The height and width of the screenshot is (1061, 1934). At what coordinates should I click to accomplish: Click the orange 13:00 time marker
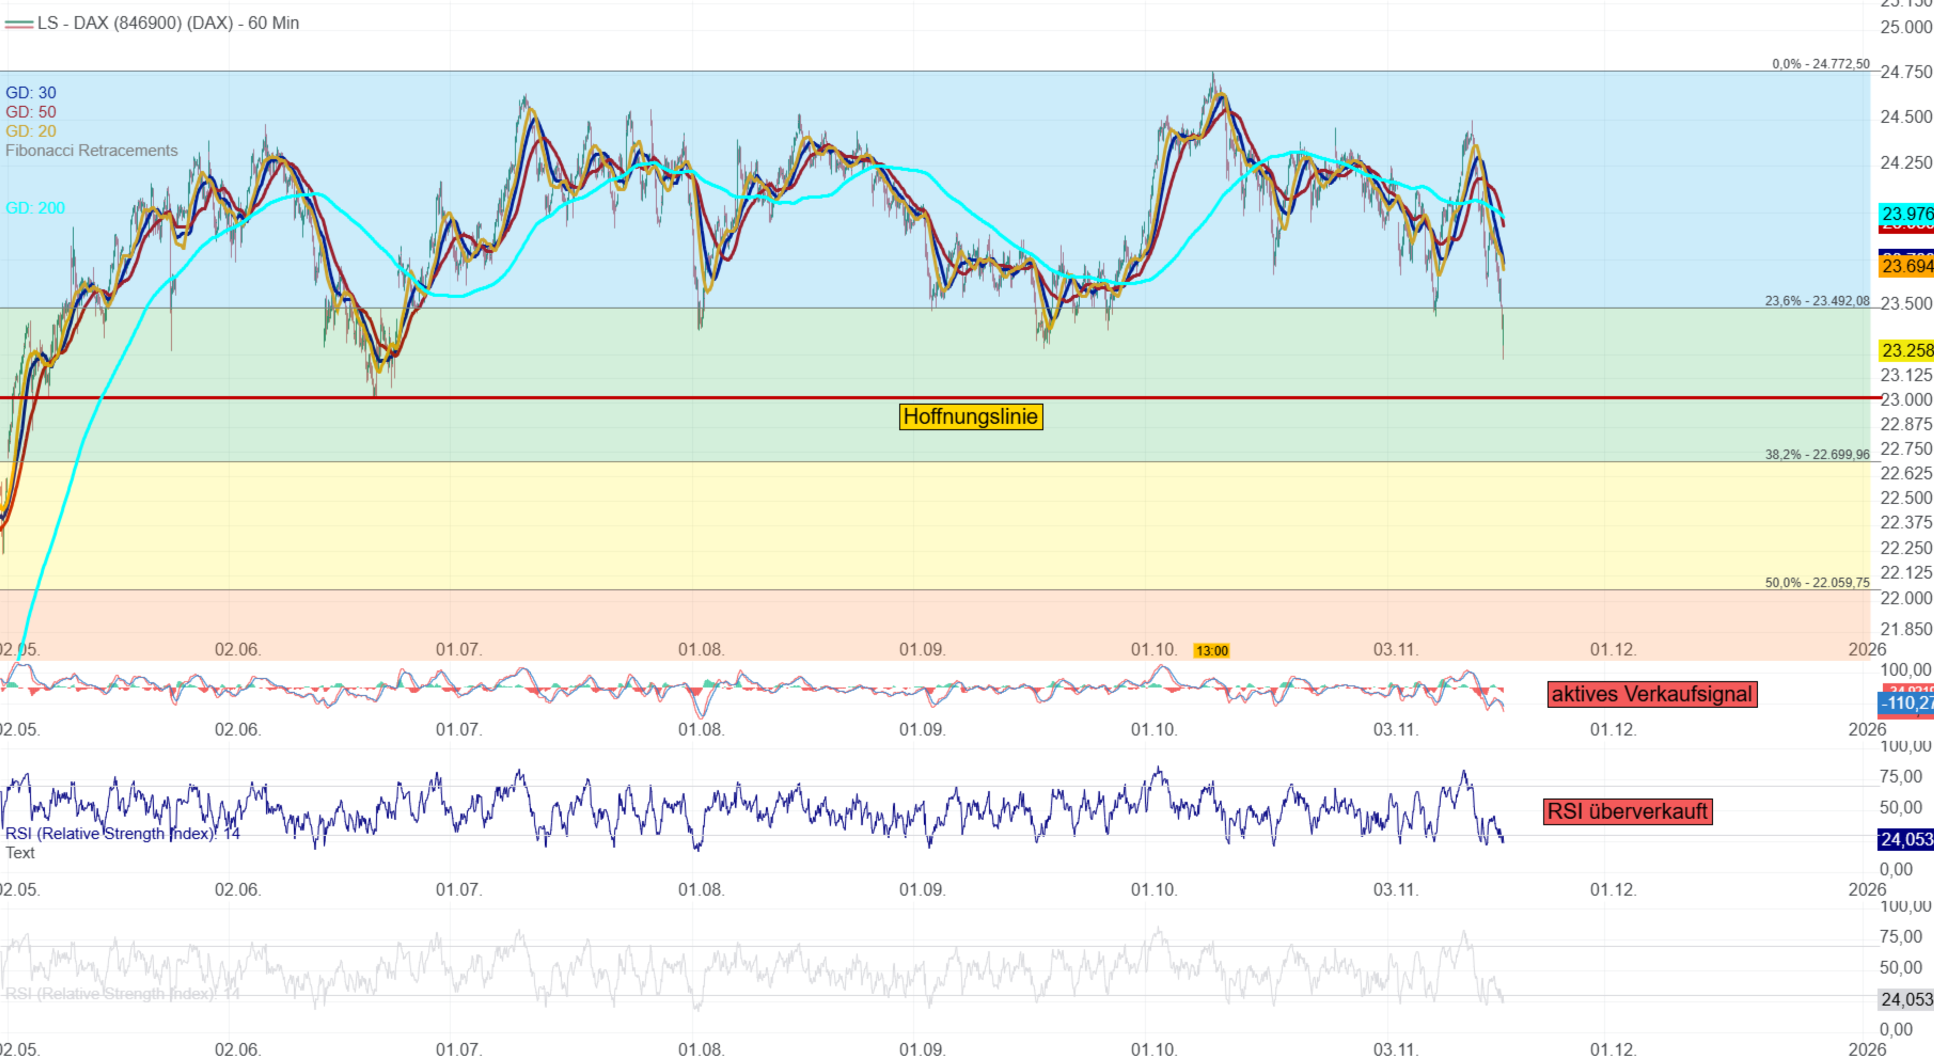pyautogui.click(x=1211, y=651)
